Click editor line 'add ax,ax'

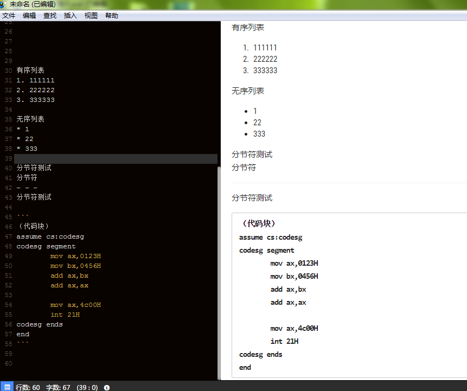[x=69, y=285]
